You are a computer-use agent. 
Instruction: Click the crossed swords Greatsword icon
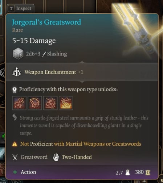[15, 157]
